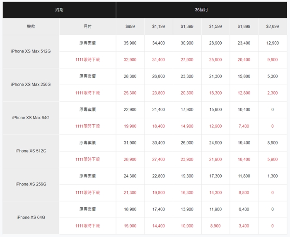Viewport: 290px width, 237px height.
Task: Click 原專案價 label for iPhone XS 512G
Action: 87,143
